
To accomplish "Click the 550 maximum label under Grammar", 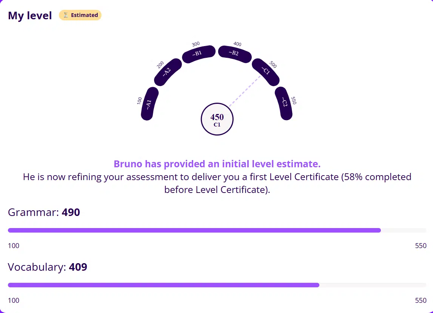I will pos(421,246).
